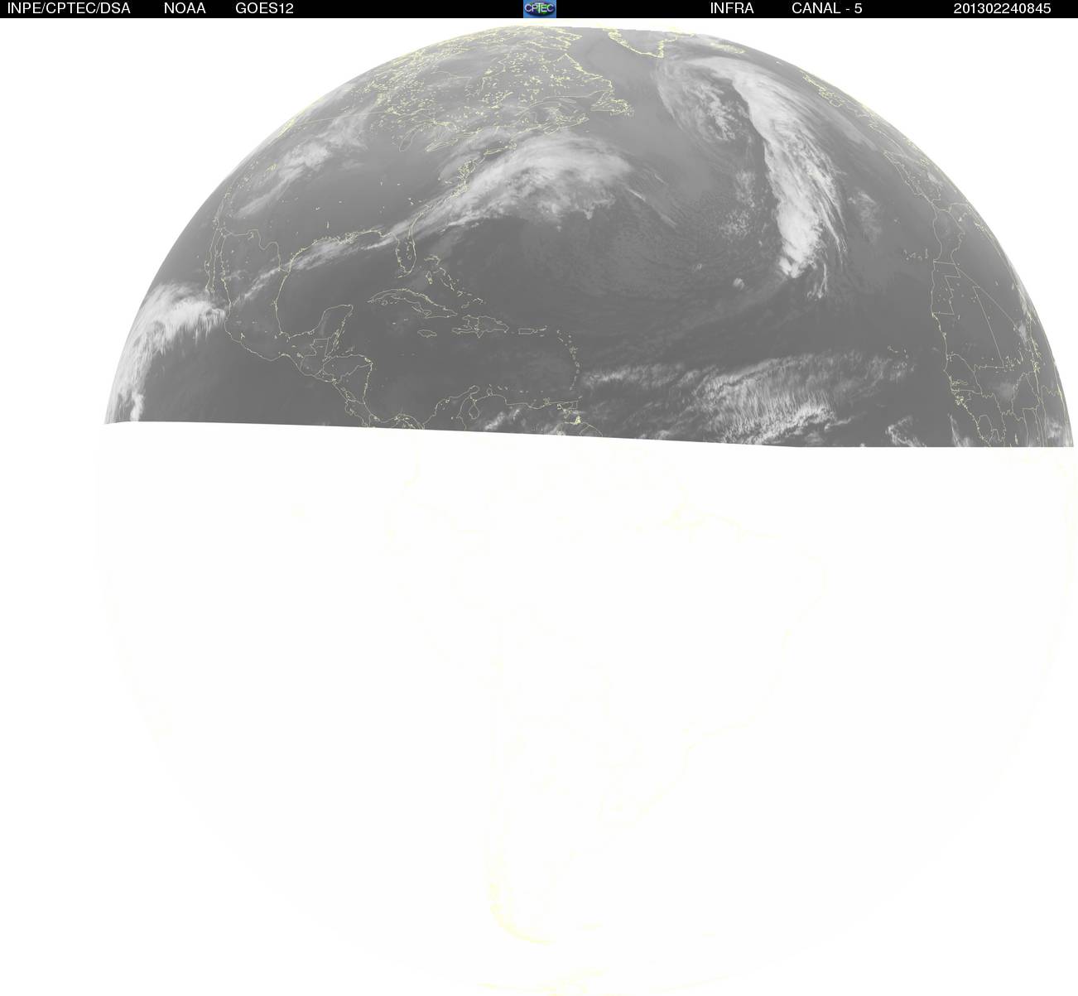The height and width of the screenshot is (996, 1078).
Task: Click the CPTEC logo in the header
Action: [x=540, y=8]
